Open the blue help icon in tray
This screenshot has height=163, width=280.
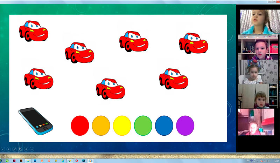(251, 161)
